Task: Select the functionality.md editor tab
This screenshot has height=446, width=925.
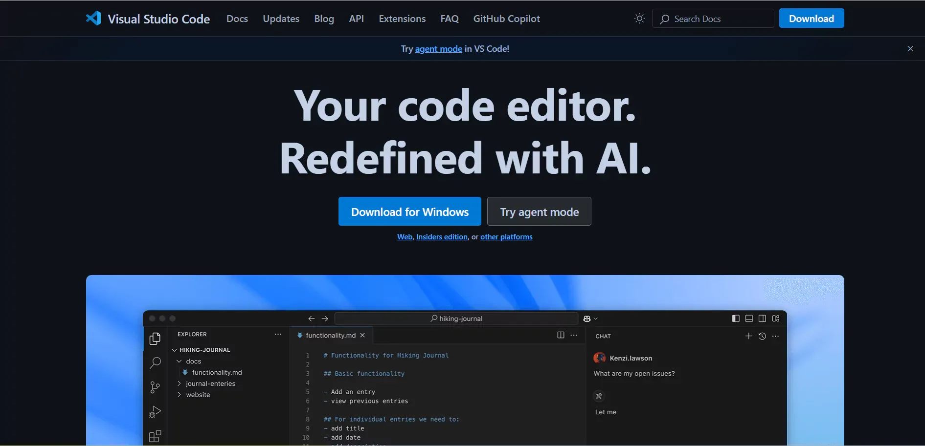Action: point(331,335)
